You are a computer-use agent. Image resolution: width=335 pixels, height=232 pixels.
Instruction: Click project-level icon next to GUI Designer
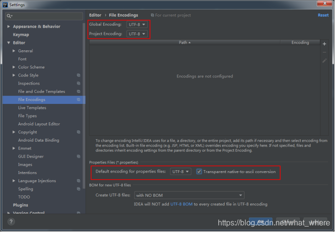(x=78, y=156)
